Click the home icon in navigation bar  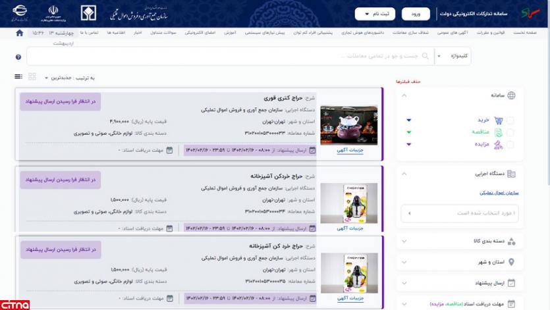(19, 32)
